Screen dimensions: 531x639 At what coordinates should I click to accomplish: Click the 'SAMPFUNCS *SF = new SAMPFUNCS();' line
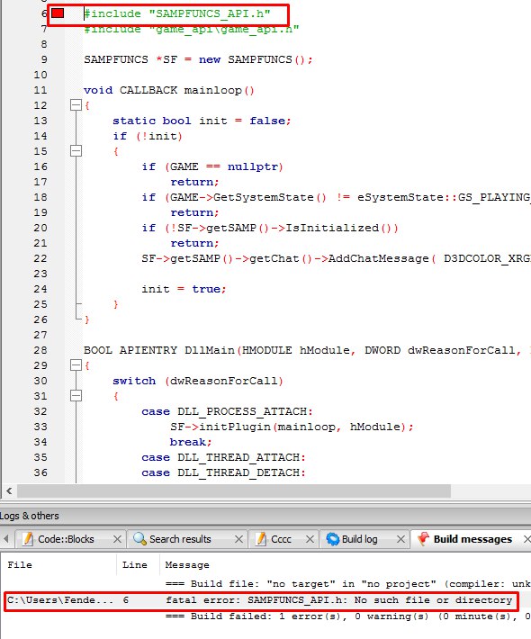point(198,59)
